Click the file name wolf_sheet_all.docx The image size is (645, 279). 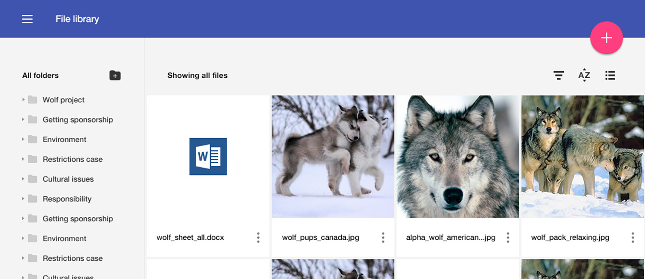pos(190,237)
